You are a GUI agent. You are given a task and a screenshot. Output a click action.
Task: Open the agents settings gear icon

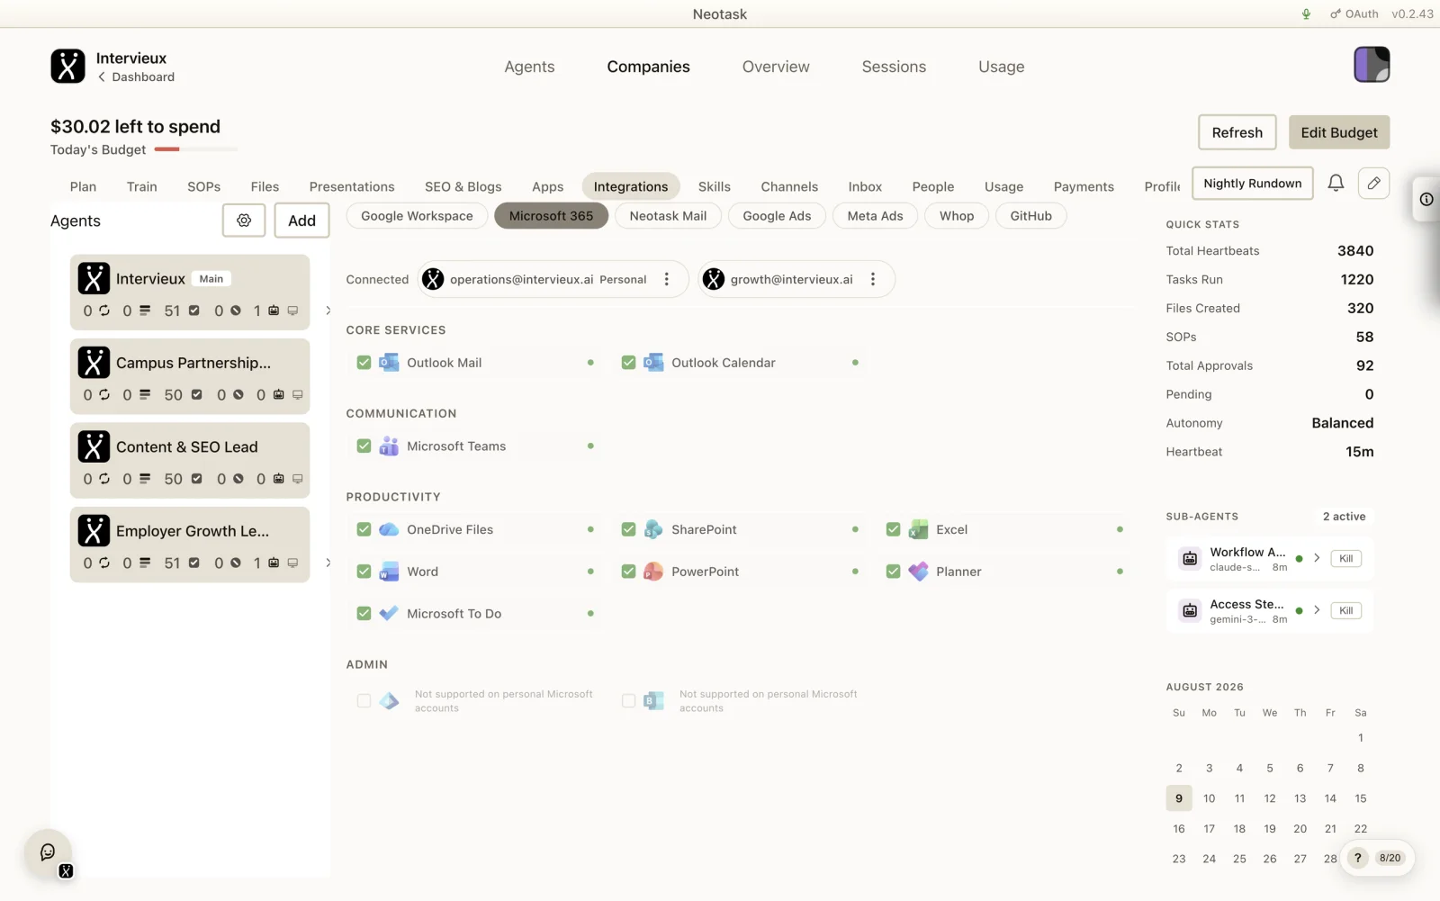tap(244, 221)
